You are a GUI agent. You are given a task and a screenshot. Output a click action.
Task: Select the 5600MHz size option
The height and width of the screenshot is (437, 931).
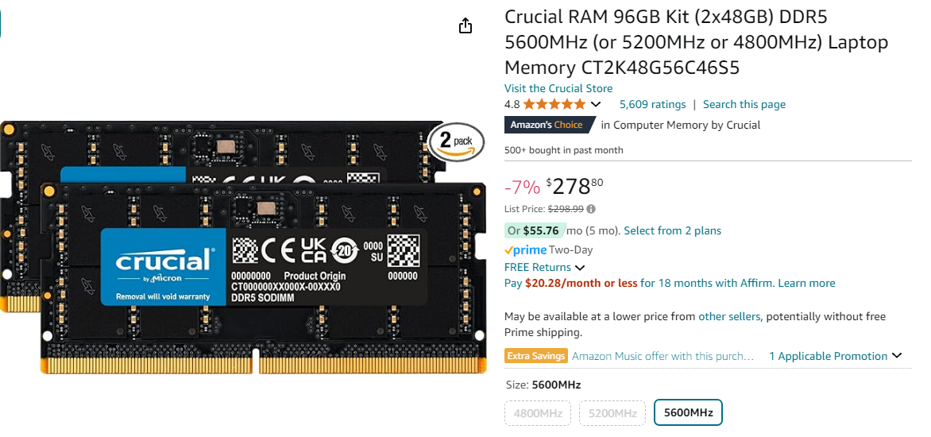click(688, 413)
